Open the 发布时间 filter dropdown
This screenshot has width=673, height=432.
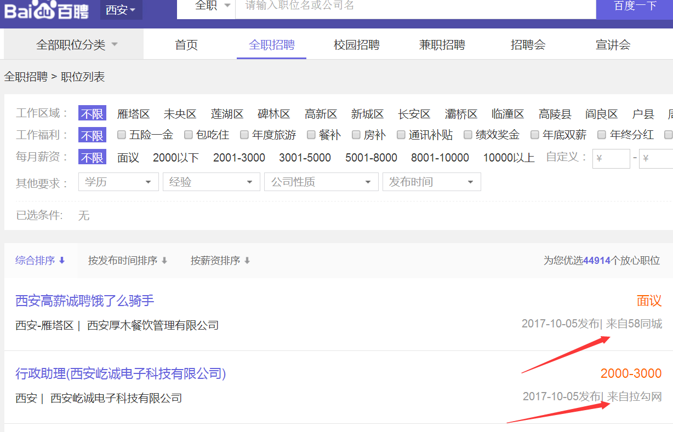[431, 182]
